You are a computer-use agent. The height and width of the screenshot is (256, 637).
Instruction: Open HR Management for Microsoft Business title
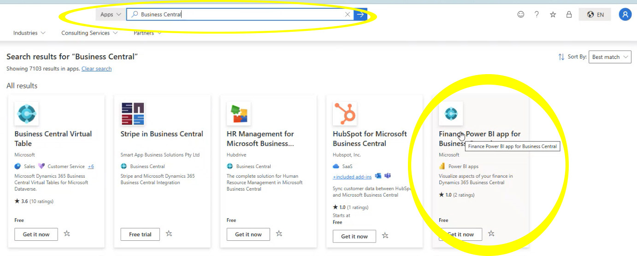pyautogui.click(x=260, y=139)
